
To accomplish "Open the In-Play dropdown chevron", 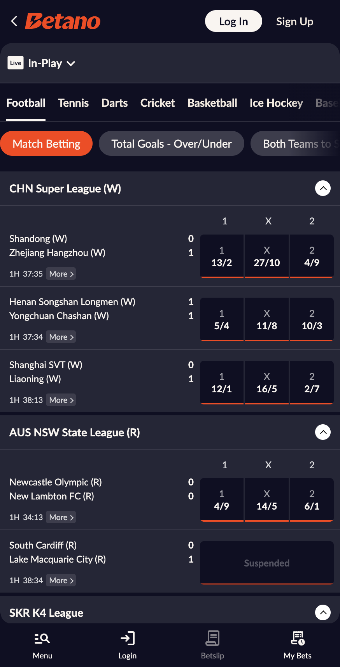I will [71, 64].
